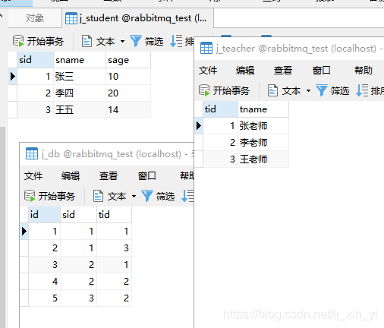This screenshot has width=384, height=328.
Task: Open 窗口 menu in j_db window
Action: (x=147, y=176)
